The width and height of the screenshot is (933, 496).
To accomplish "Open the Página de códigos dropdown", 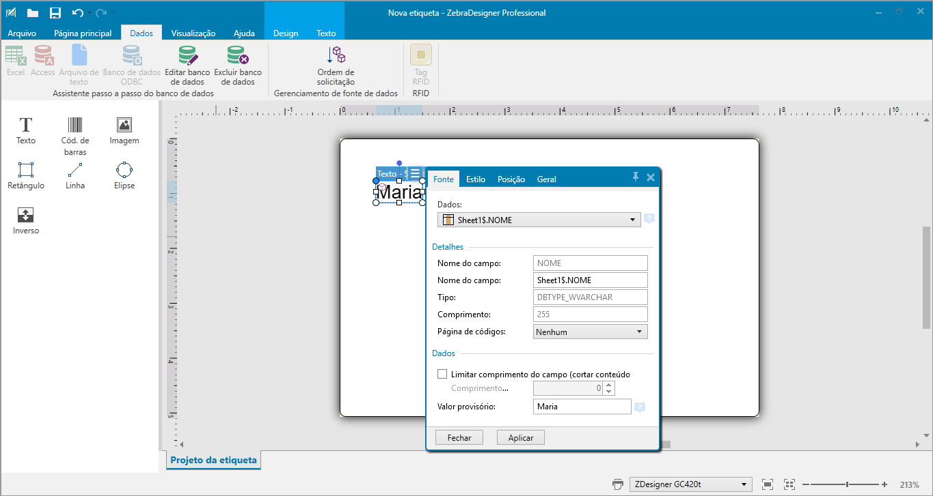I will click(638, 331).
